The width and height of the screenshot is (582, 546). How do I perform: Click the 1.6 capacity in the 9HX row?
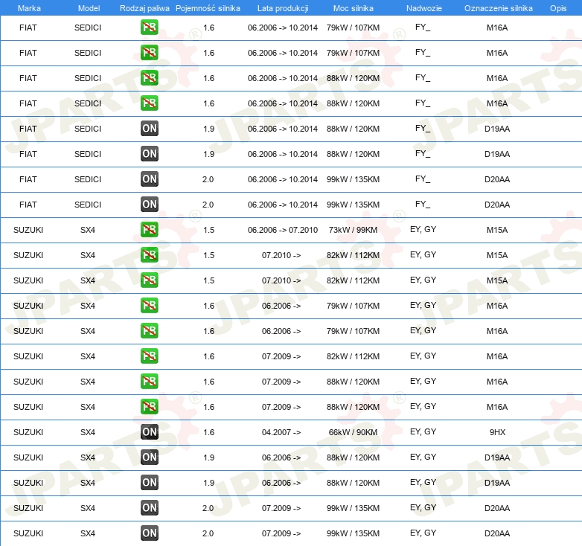pos(208,432)
